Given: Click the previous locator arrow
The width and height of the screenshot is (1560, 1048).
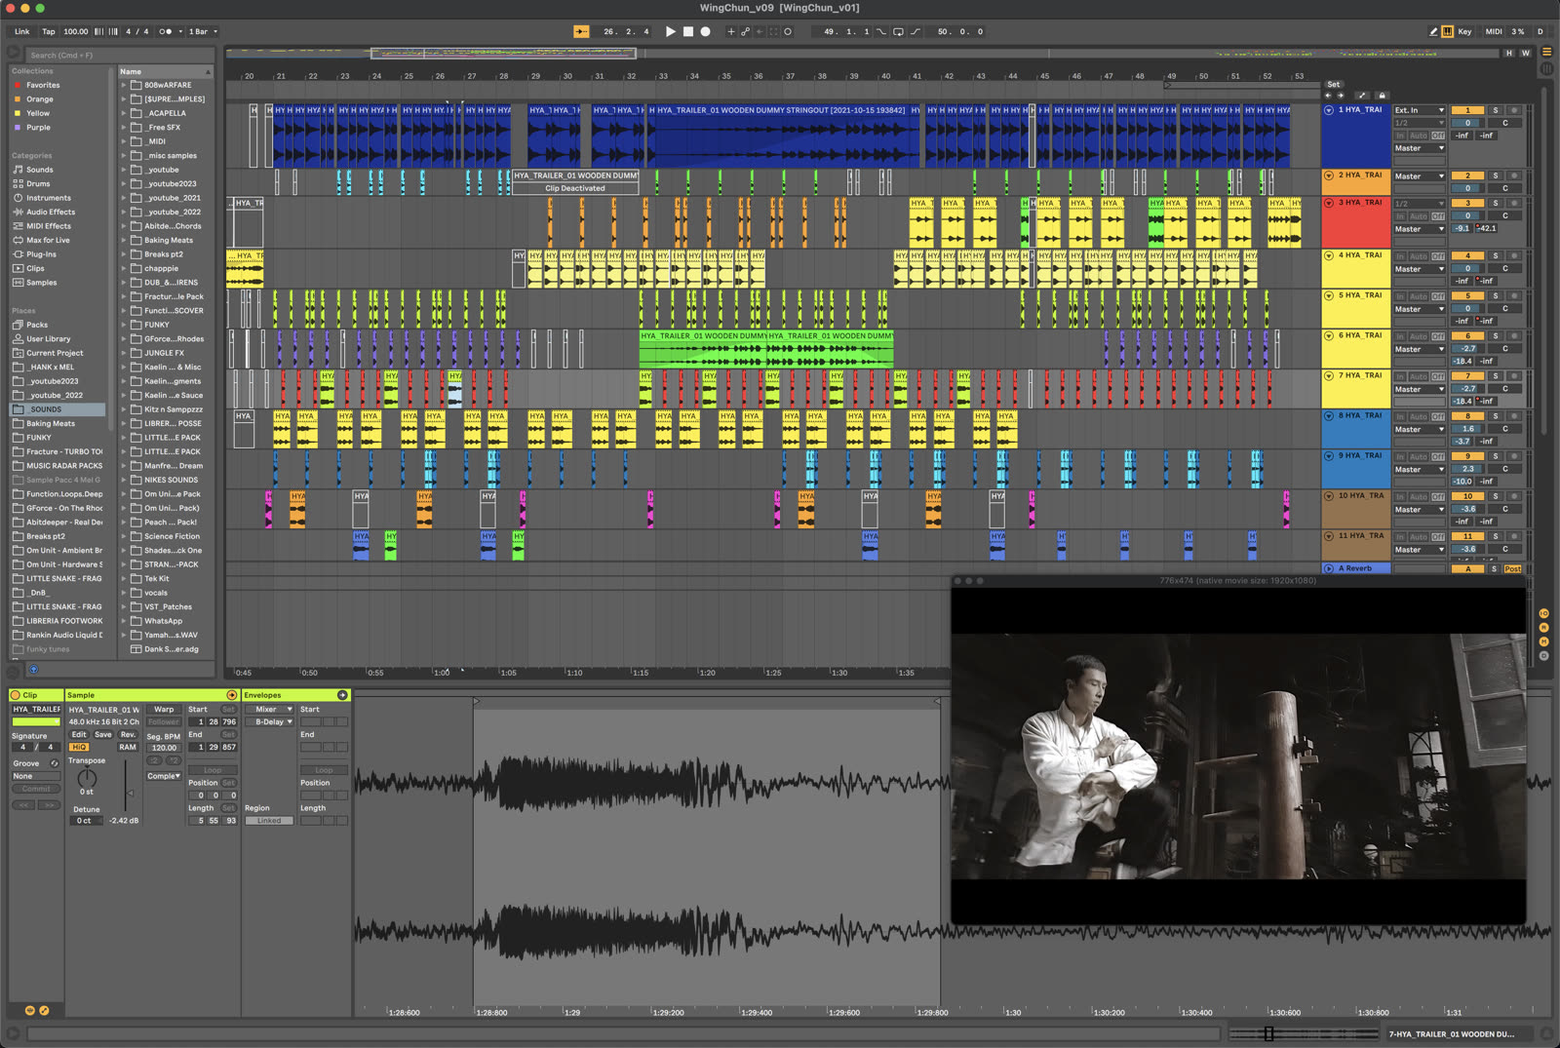Looking at the screenshot, I should 1328,96.
